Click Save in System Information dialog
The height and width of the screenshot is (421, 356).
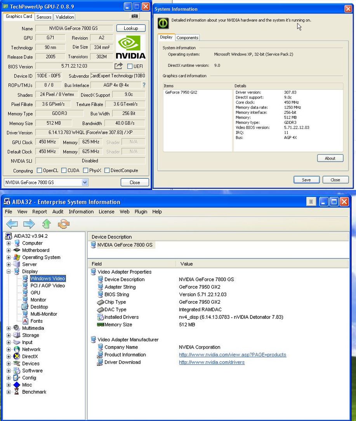coord(306,180)
